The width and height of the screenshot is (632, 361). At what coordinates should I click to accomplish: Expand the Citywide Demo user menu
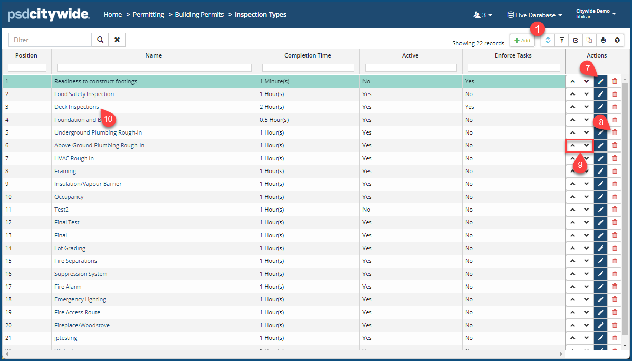click(x=596, y=14)
